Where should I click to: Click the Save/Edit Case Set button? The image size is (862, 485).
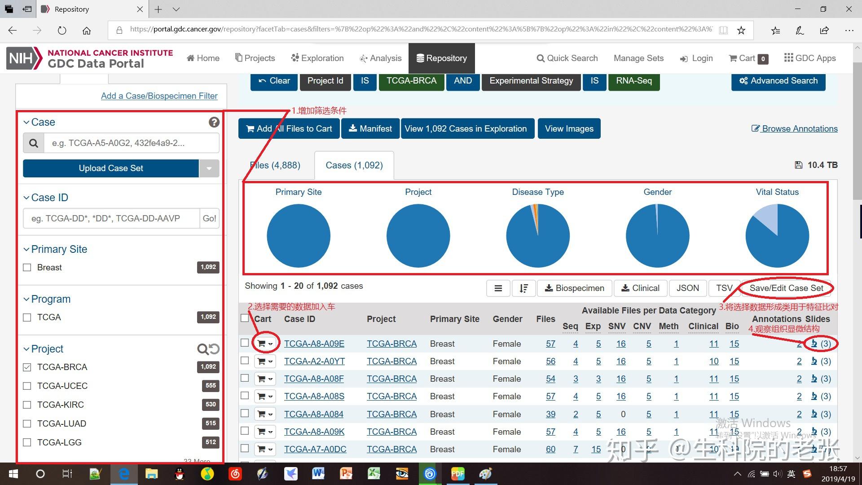pos(786,288)
